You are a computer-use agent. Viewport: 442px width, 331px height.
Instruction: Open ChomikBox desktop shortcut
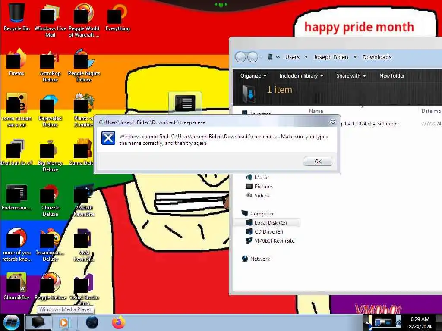pyautogui.click(x=17, y=286)
